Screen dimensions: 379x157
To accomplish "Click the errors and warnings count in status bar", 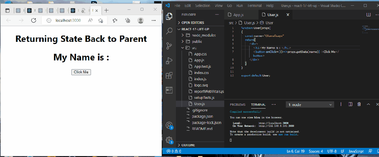I will click(173, 151).
